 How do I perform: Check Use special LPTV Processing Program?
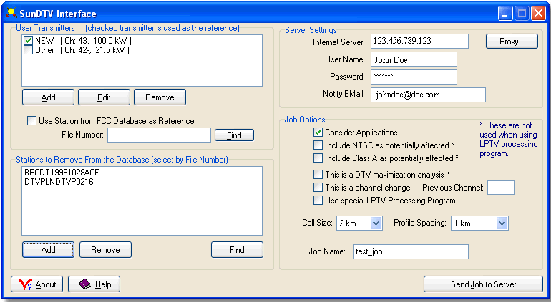click(318, 201)
